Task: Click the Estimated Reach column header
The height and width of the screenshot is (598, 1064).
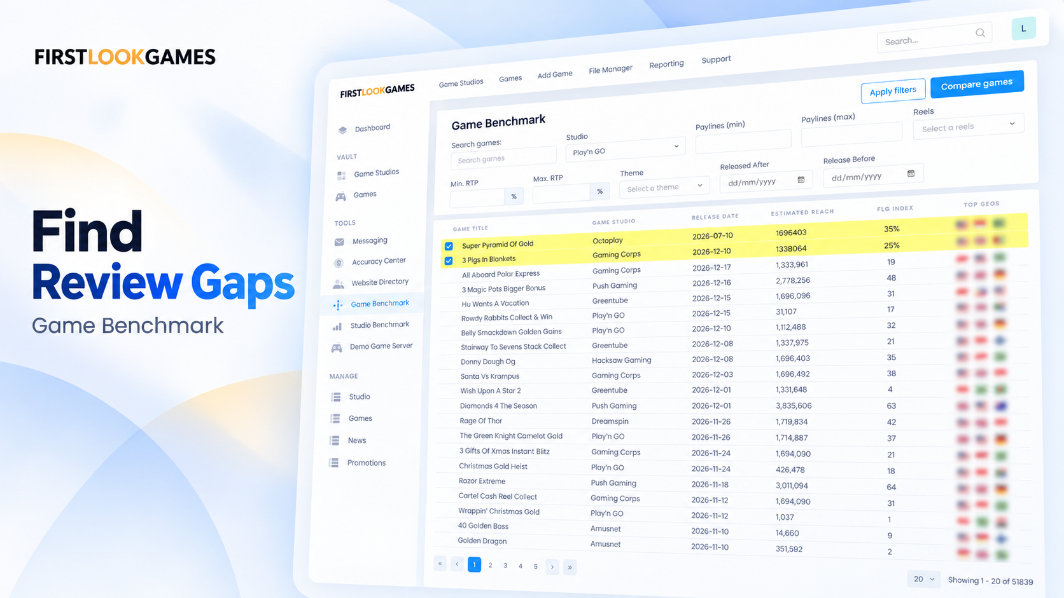Action: (x=802, y=212)
